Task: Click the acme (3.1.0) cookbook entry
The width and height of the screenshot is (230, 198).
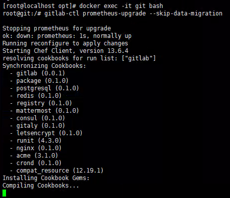Action: (x=37, y=156)
